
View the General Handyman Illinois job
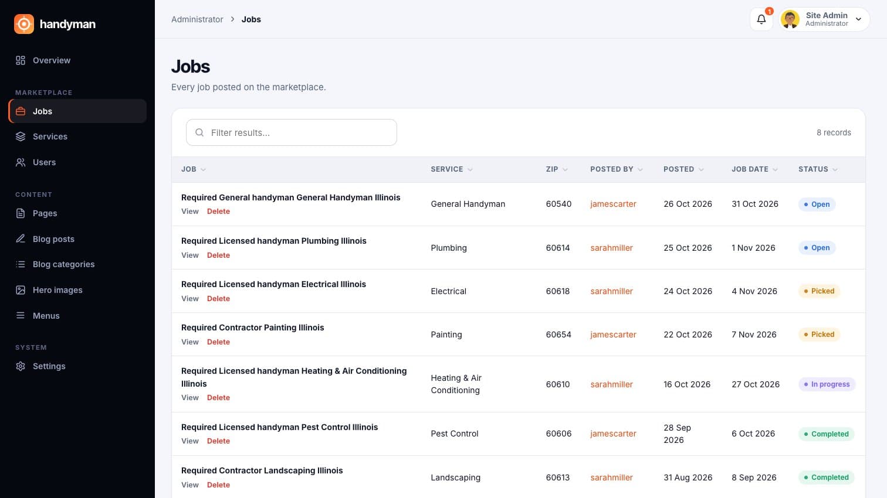click(x=190, y=212)
